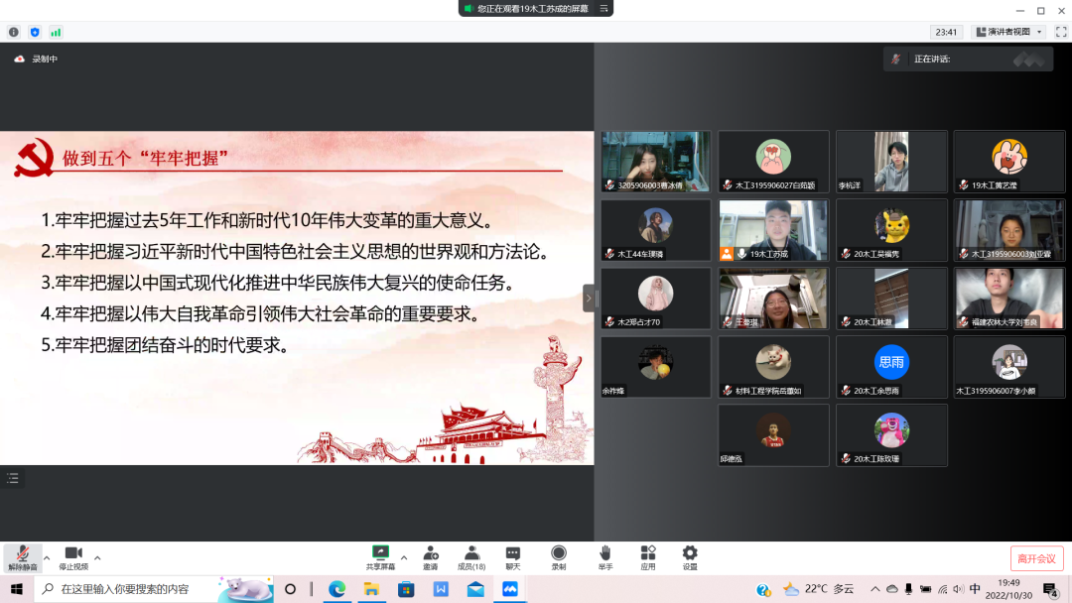Open the 应用 apps panel
Viewport: 1072px width, 603px height.
pyautogui.click(x=649, y=556)
